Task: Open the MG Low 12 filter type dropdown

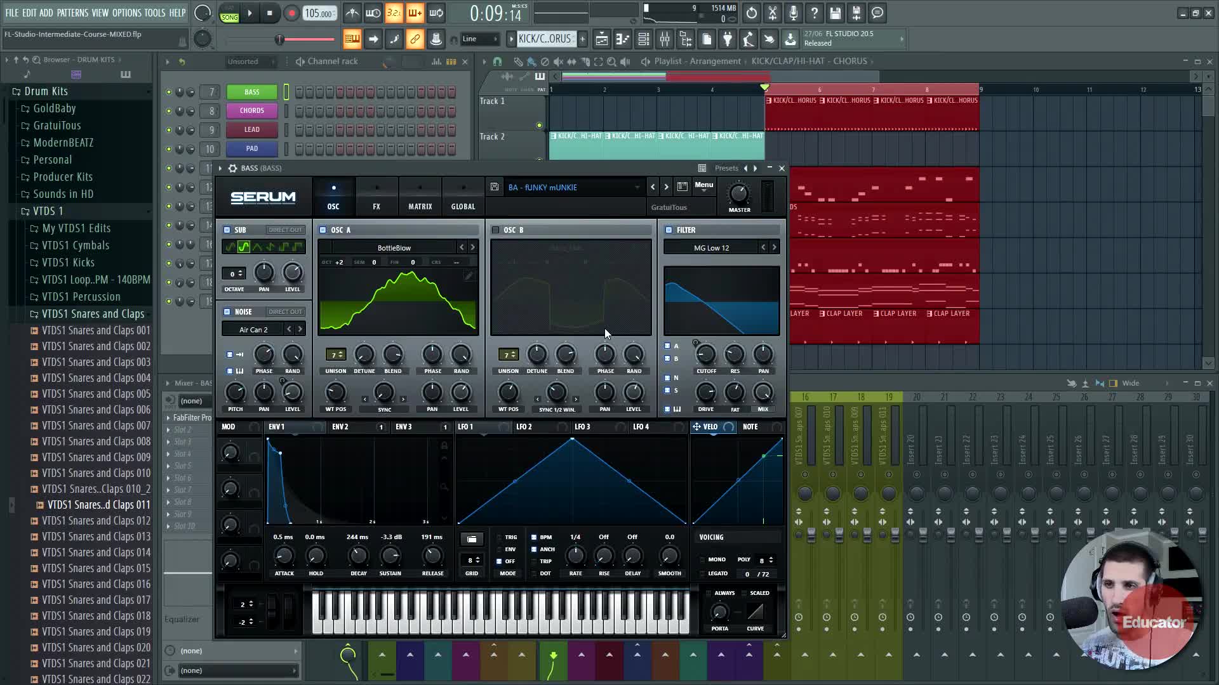Action: (711, 248)
